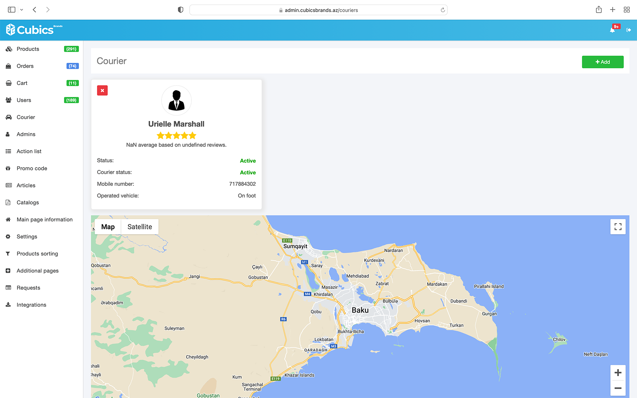637x398 pixels.
Task: Open the Orders menu item
Action: click(x=25, y=66)
